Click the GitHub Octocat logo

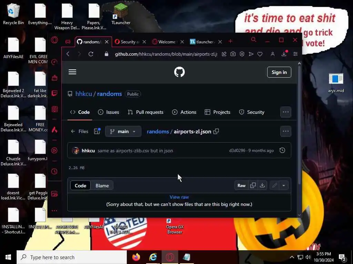(x=179, y=72)
